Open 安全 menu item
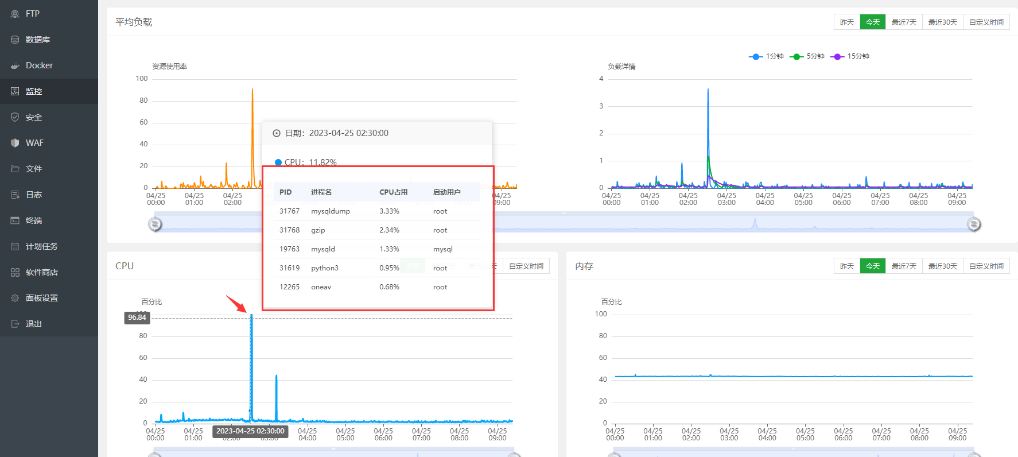Image resolution: width=1018 pixels, height=457 pixels. [x=49, y=117]
